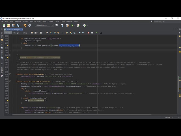Click the horizontal scrollbar of the editor
This screenshot has height=136, width=181.
pyautogui.click(x=82, y=114)
